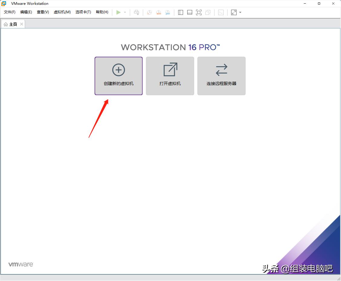The image size is (341, 281).
Task: Click the send Ctrl+Alt+Del toolbar icon
Action: pyautogui.click(x=136, y=12)
